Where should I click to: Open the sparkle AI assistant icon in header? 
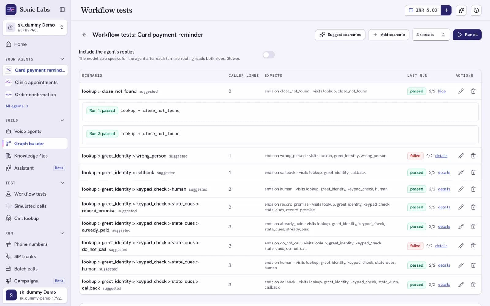point(461,10)
